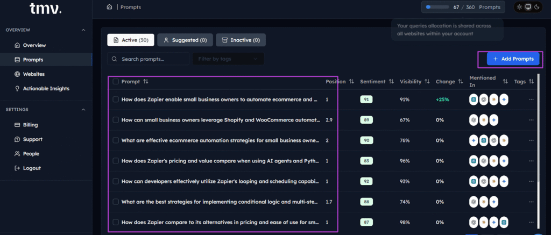
Task: Click the ChatGPT icon in the 91% visibility row
Action: coord(484,100)
